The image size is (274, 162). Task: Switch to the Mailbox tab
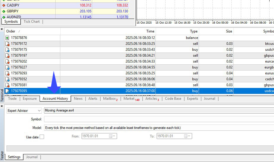(x=110, y=99)
